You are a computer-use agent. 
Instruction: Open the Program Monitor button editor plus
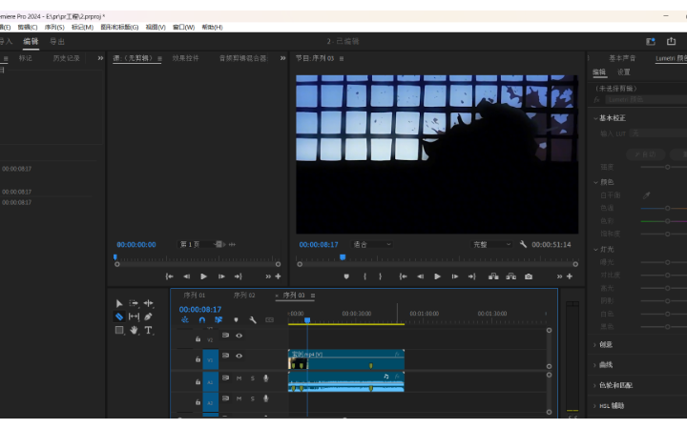coord(570,276)
